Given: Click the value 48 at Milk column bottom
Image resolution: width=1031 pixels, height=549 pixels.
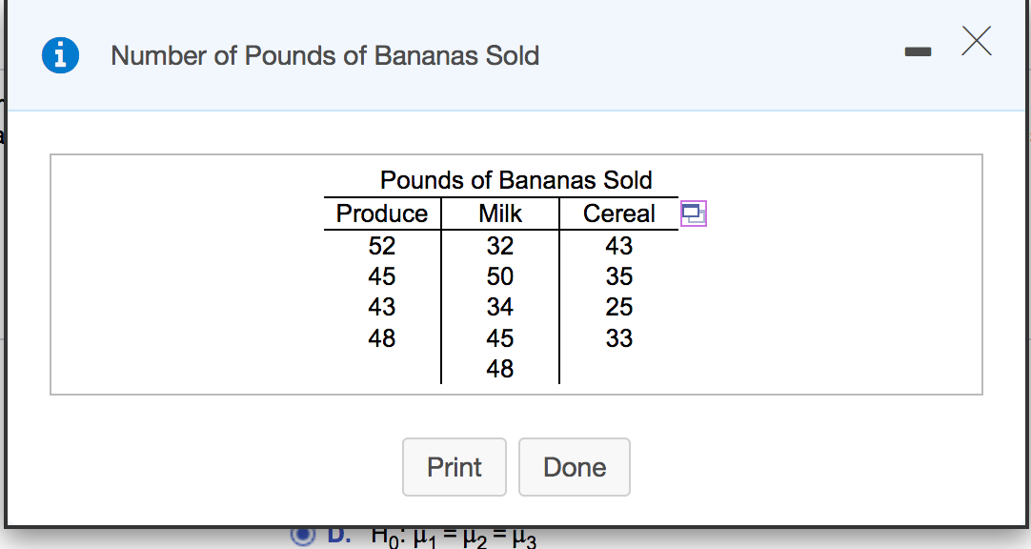Looking at the screenshot, I should tap(499, 369).
